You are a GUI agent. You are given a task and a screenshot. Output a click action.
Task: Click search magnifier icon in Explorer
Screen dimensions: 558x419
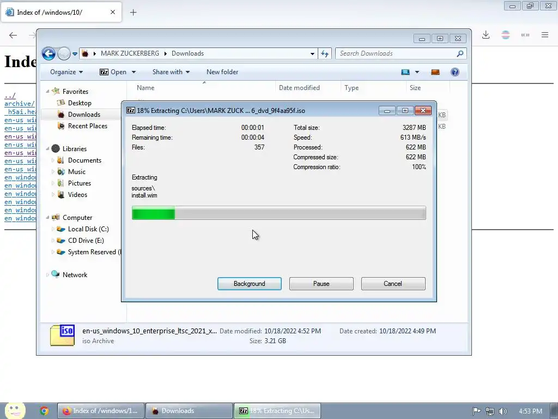(x=460, y=53)
